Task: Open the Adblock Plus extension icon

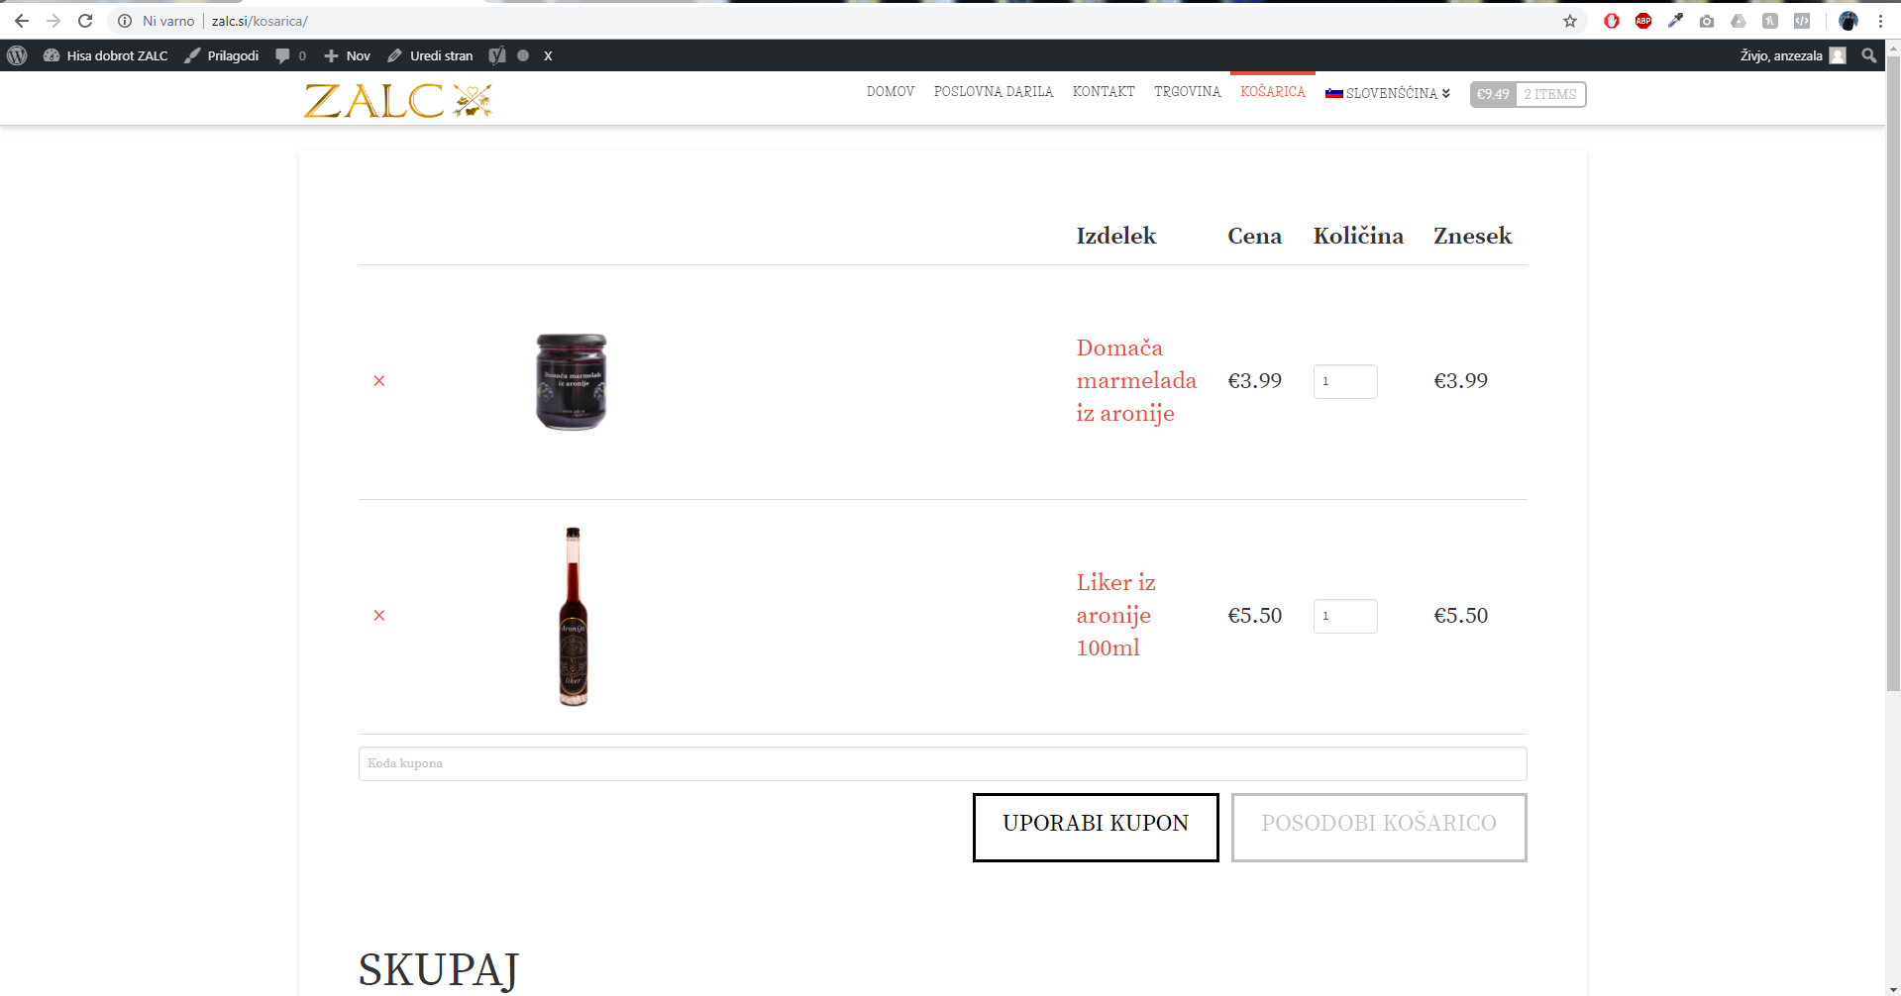Action: coord(1643,21)
